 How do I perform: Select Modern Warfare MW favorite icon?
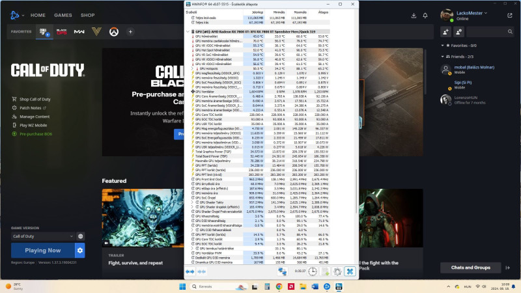pyautogui.click(x=79, y=32)
